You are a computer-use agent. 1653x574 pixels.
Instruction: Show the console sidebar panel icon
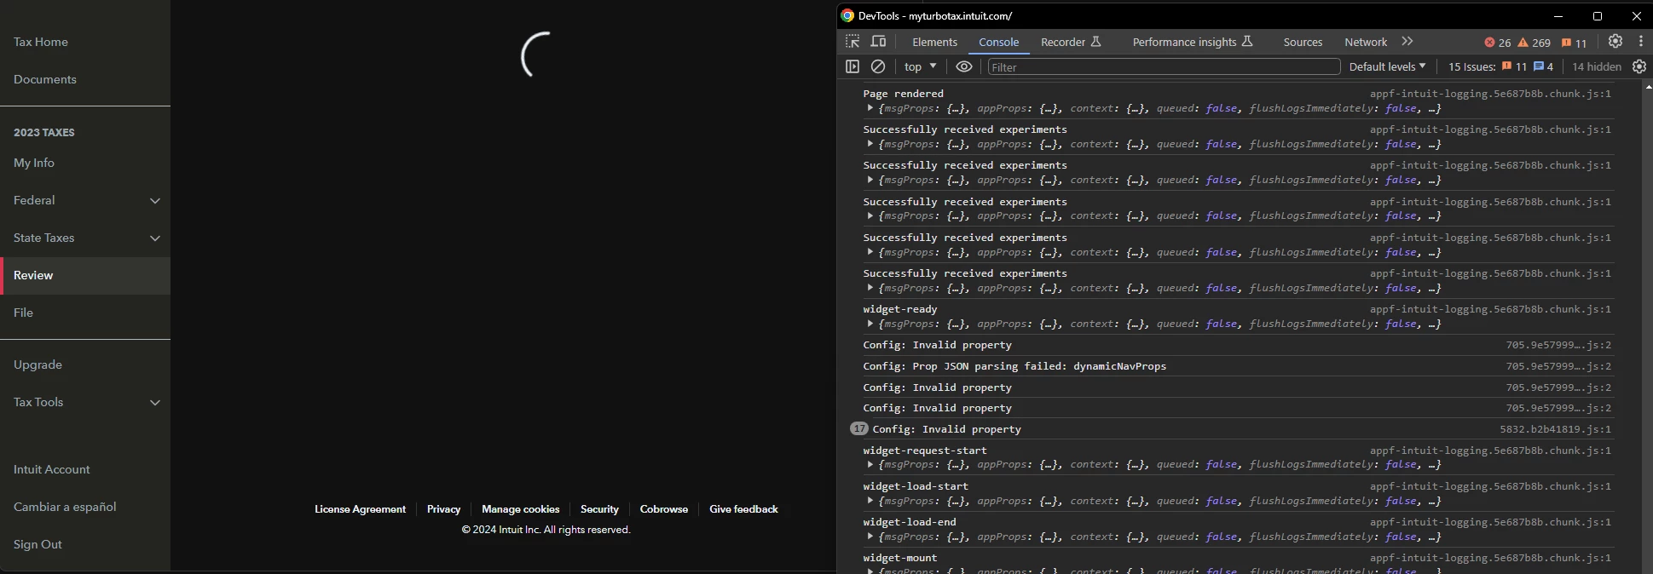coord(853,66)
